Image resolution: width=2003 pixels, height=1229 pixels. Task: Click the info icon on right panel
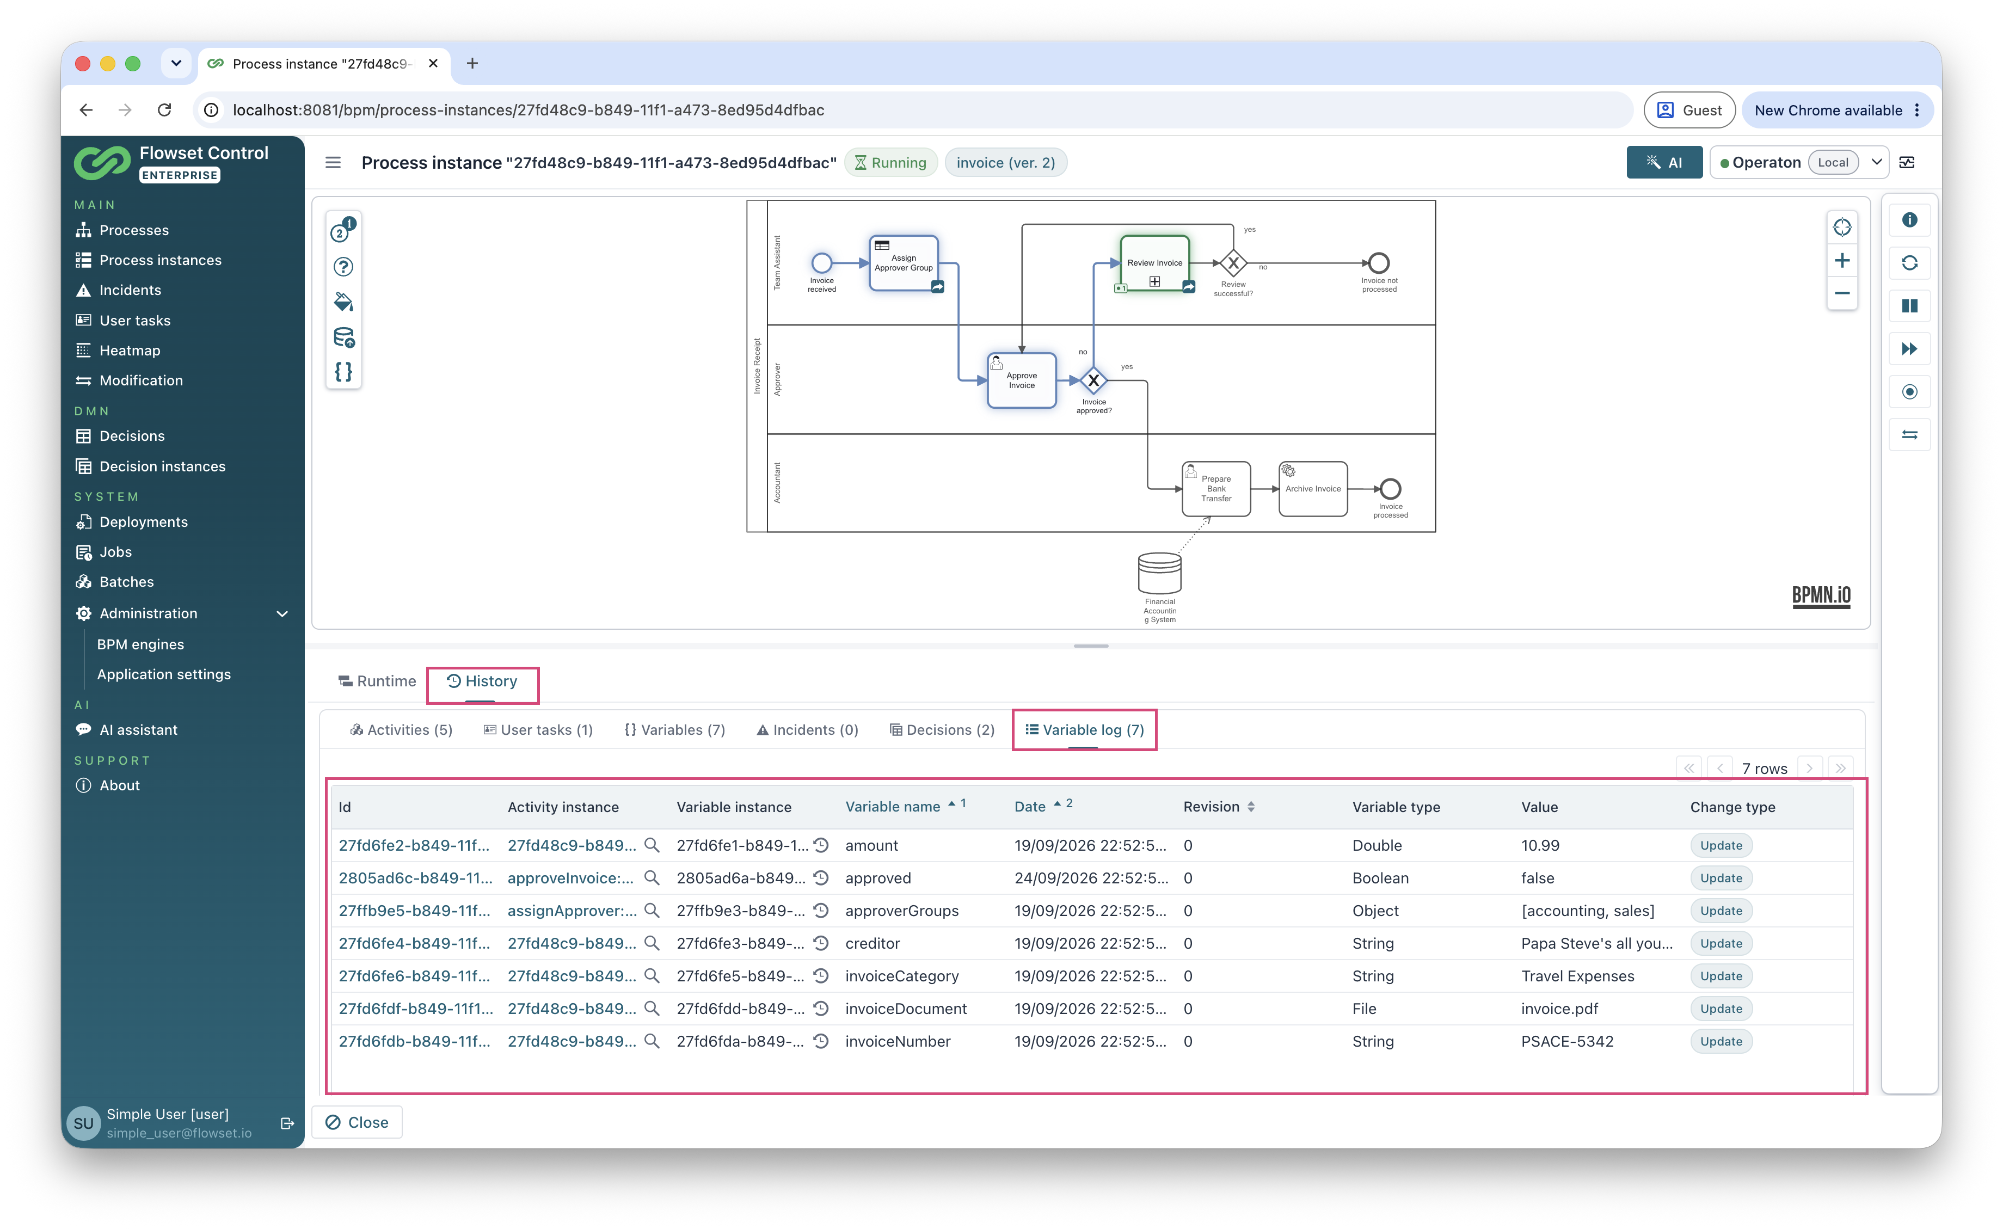click(x=1909, y=220)
